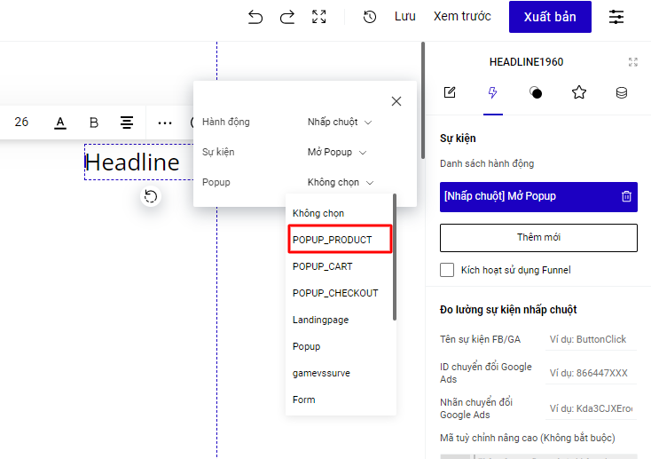651x459 pixels.
Task: Open the version history clock icon
Action: pos(370,17)
